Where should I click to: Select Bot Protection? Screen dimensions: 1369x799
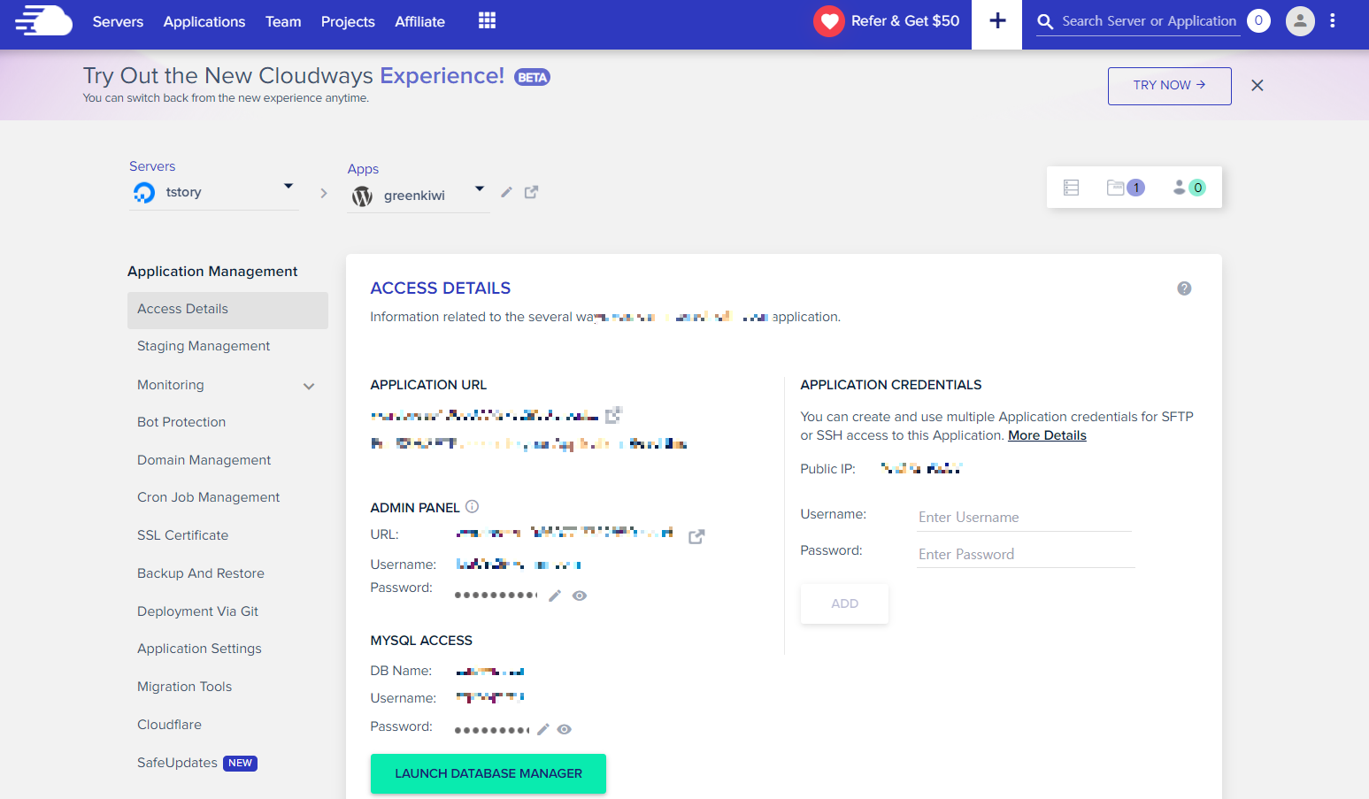181,422
